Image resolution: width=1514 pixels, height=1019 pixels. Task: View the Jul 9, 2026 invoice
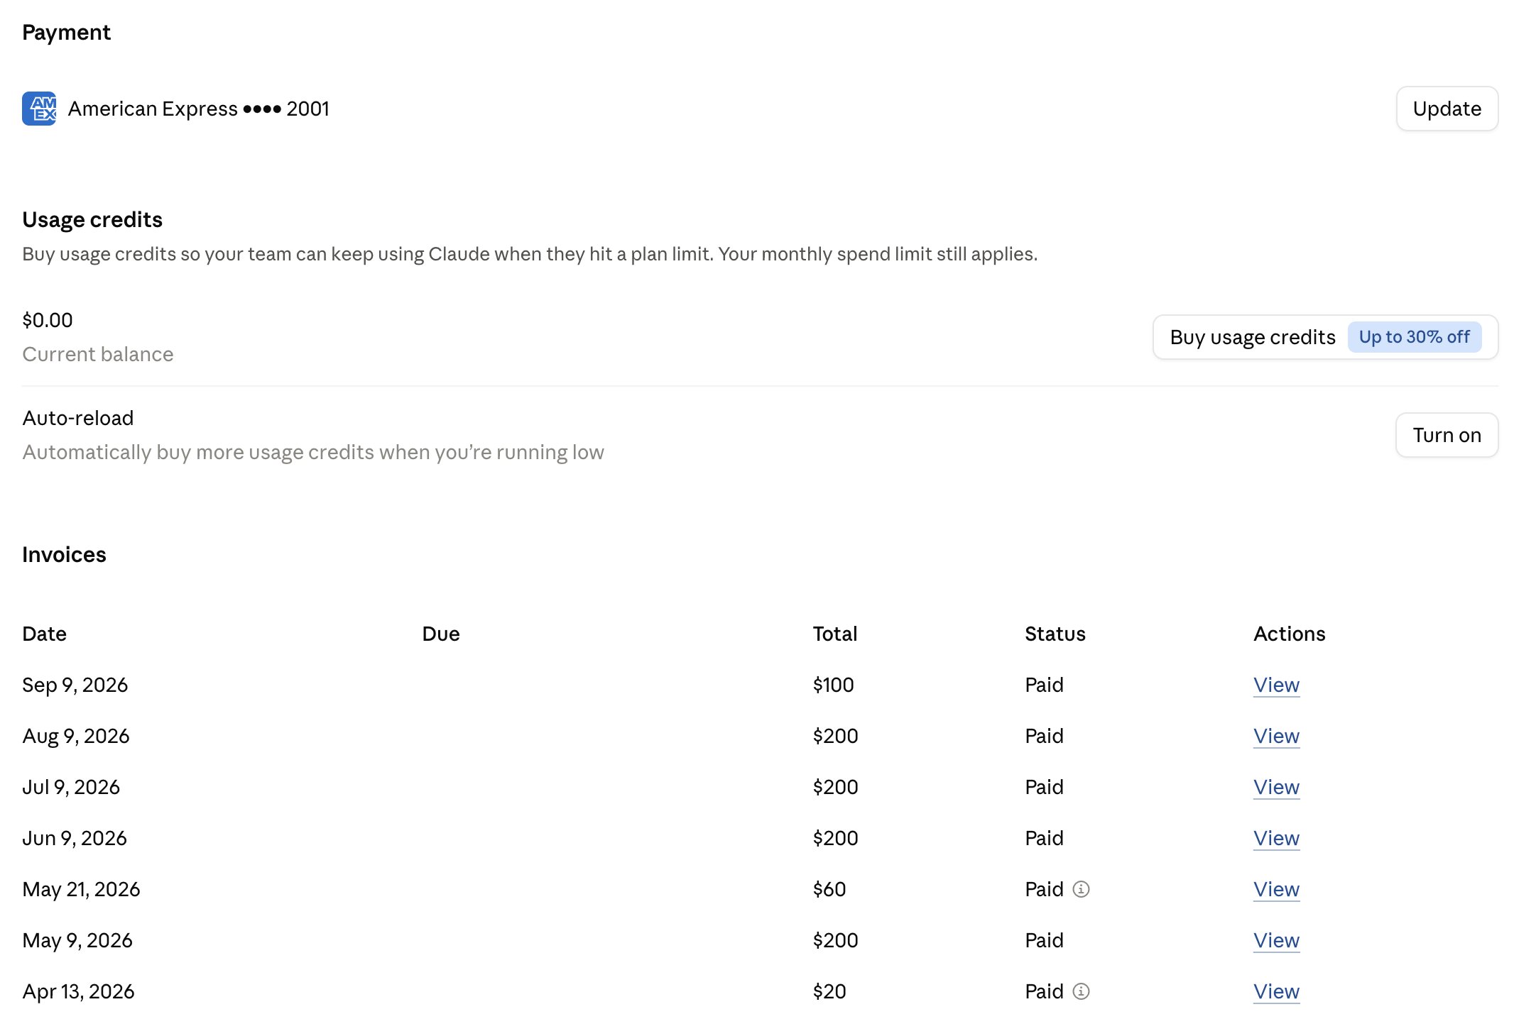pos(1276,787)
